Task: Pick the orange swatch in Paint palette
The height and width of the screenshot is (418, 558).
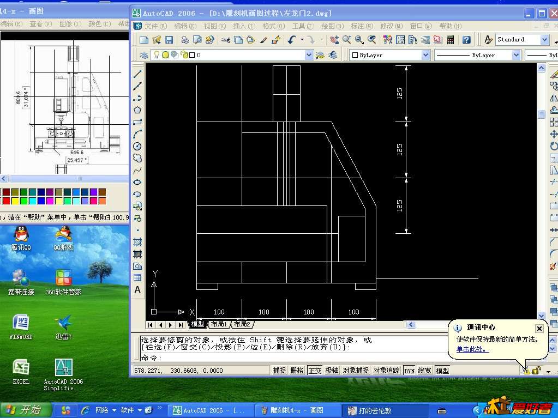Action: 102,201
